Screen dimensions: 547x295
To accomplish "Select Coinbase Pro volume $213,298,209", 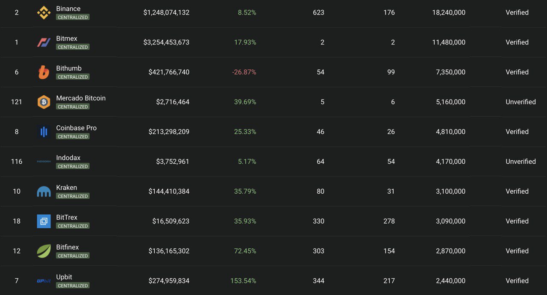I will click(x=169, y=132).
